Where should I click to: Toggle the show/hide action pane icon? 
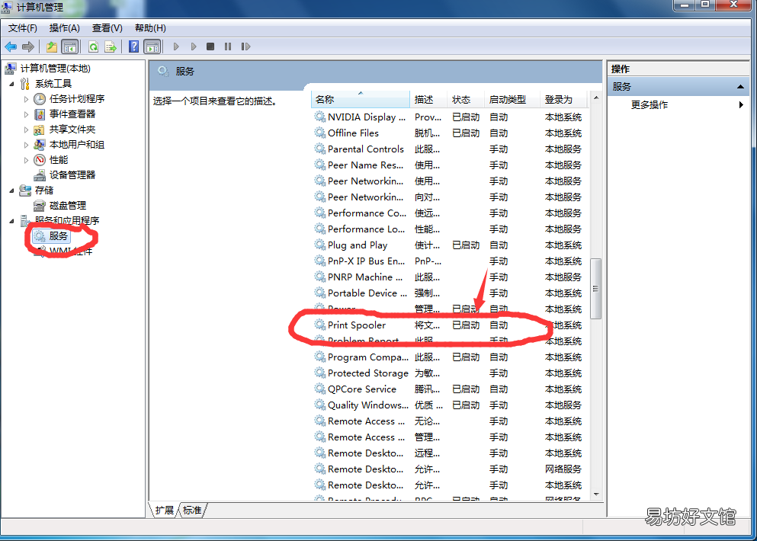pos(152,46)
